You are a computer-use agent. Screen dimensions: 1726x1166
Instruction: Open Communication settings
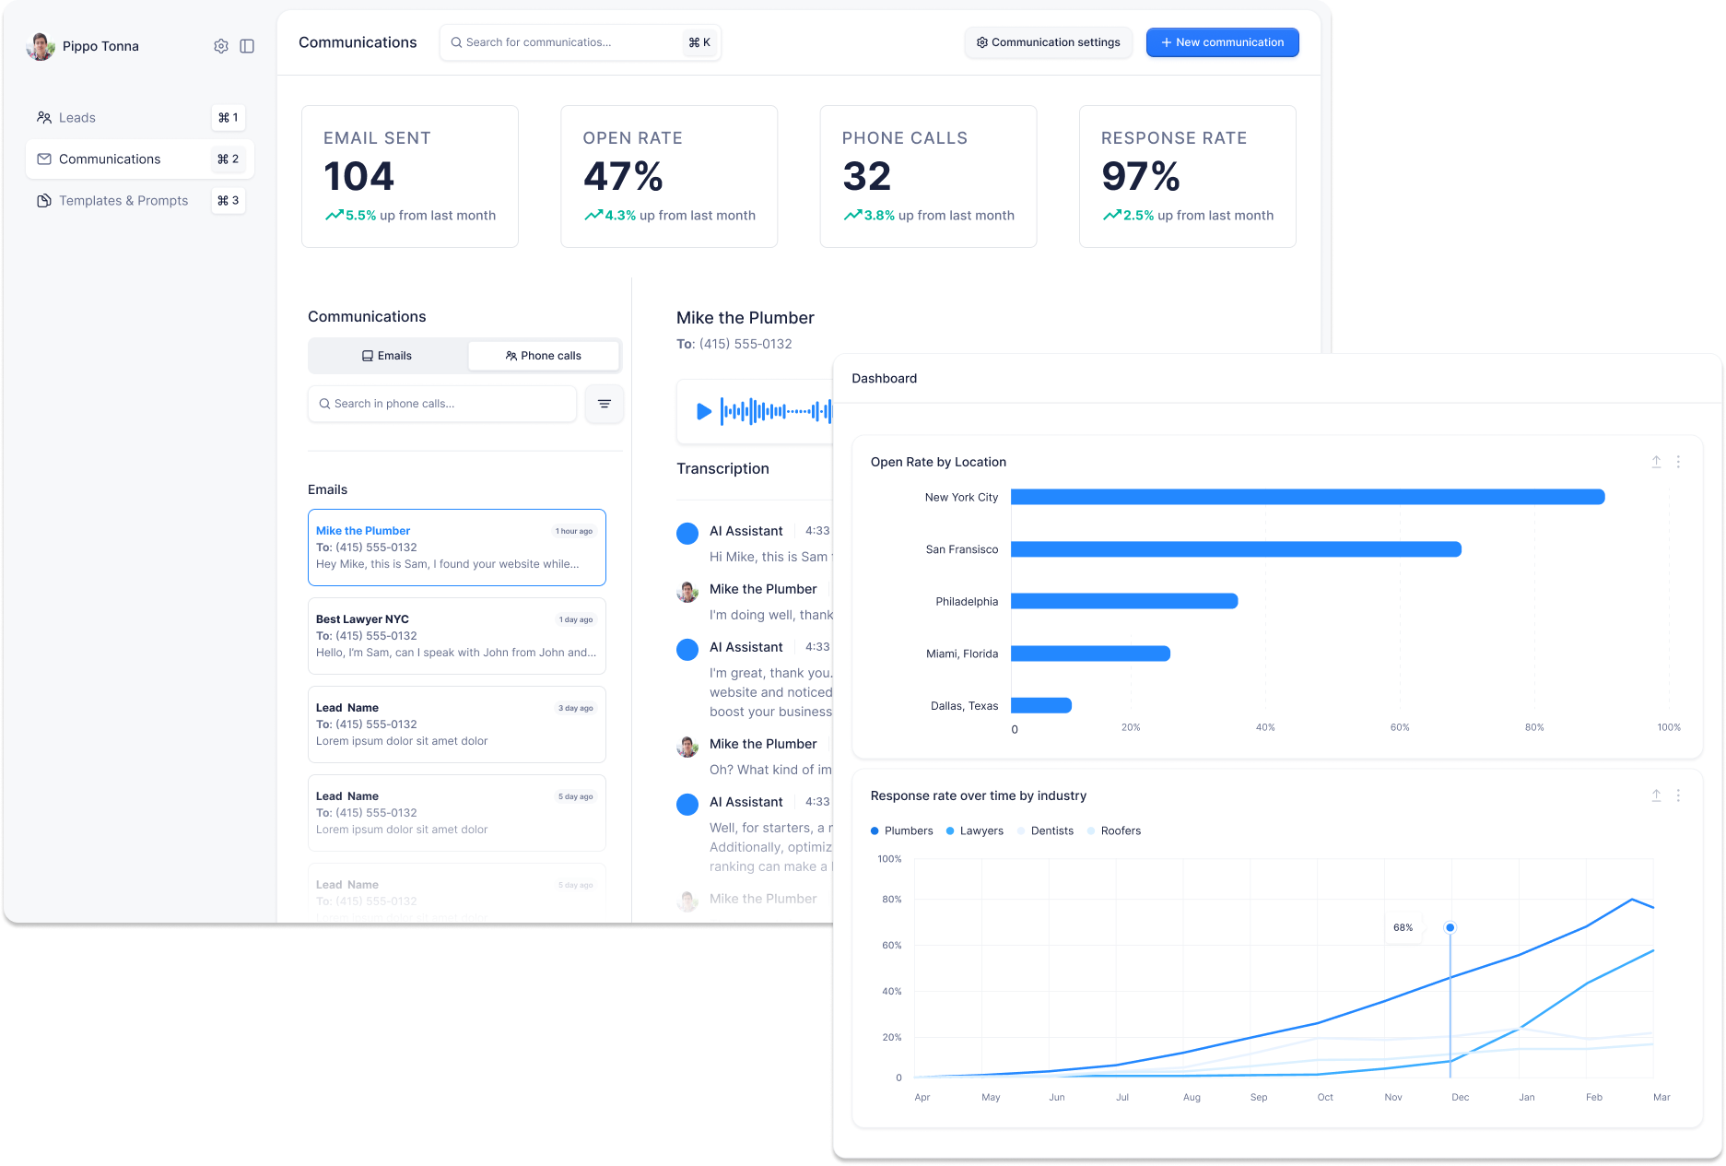pos(1049,42)
